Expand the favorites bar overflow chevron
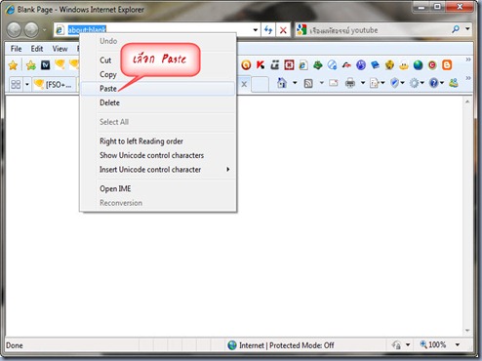The image size is (482, 361). (x=468, y=60)
